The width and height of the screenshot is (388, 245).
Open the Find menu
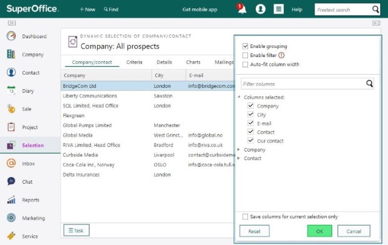tap(111, 10)
